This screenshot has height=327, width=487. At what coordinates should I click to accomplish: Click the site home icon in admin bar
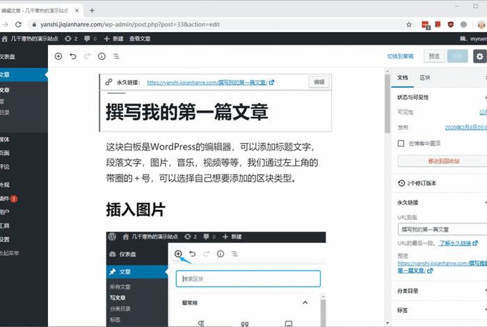pos(4,38)
